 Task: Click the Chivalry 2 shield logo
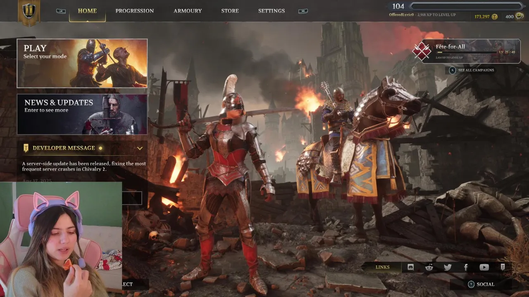[29, 12]
